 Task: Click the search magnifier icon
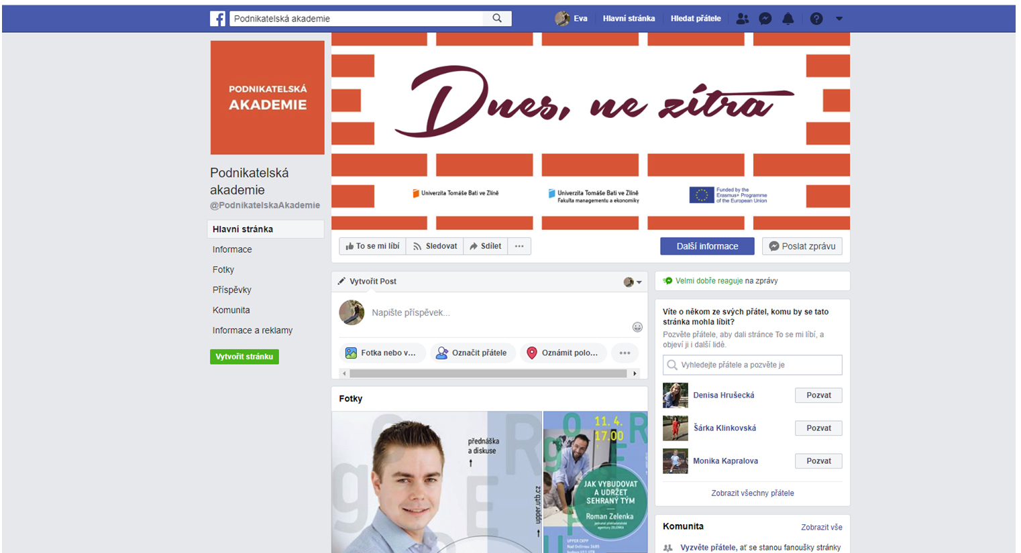click(497, 19)
